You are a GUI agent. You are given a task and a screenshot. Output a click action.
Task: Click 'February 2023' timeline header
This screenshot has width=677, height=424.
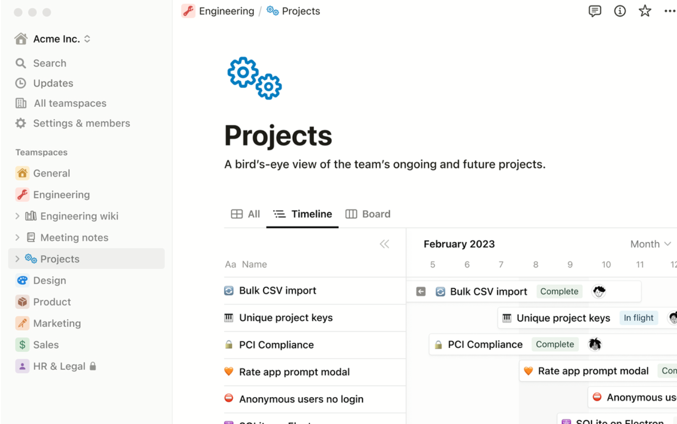click(459, 244)
